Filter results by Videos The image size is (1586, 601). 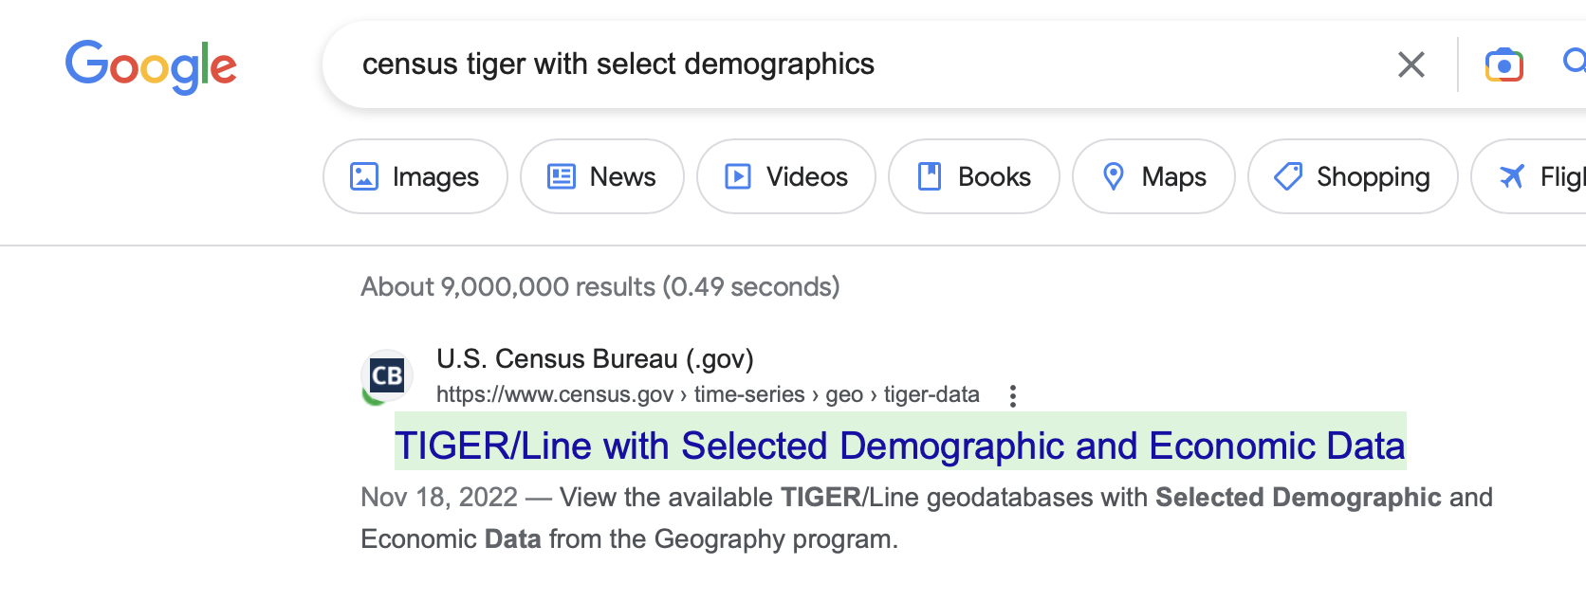785,177
